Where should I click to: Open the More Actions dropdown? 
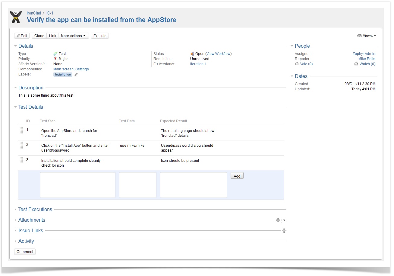click(73, 36)
